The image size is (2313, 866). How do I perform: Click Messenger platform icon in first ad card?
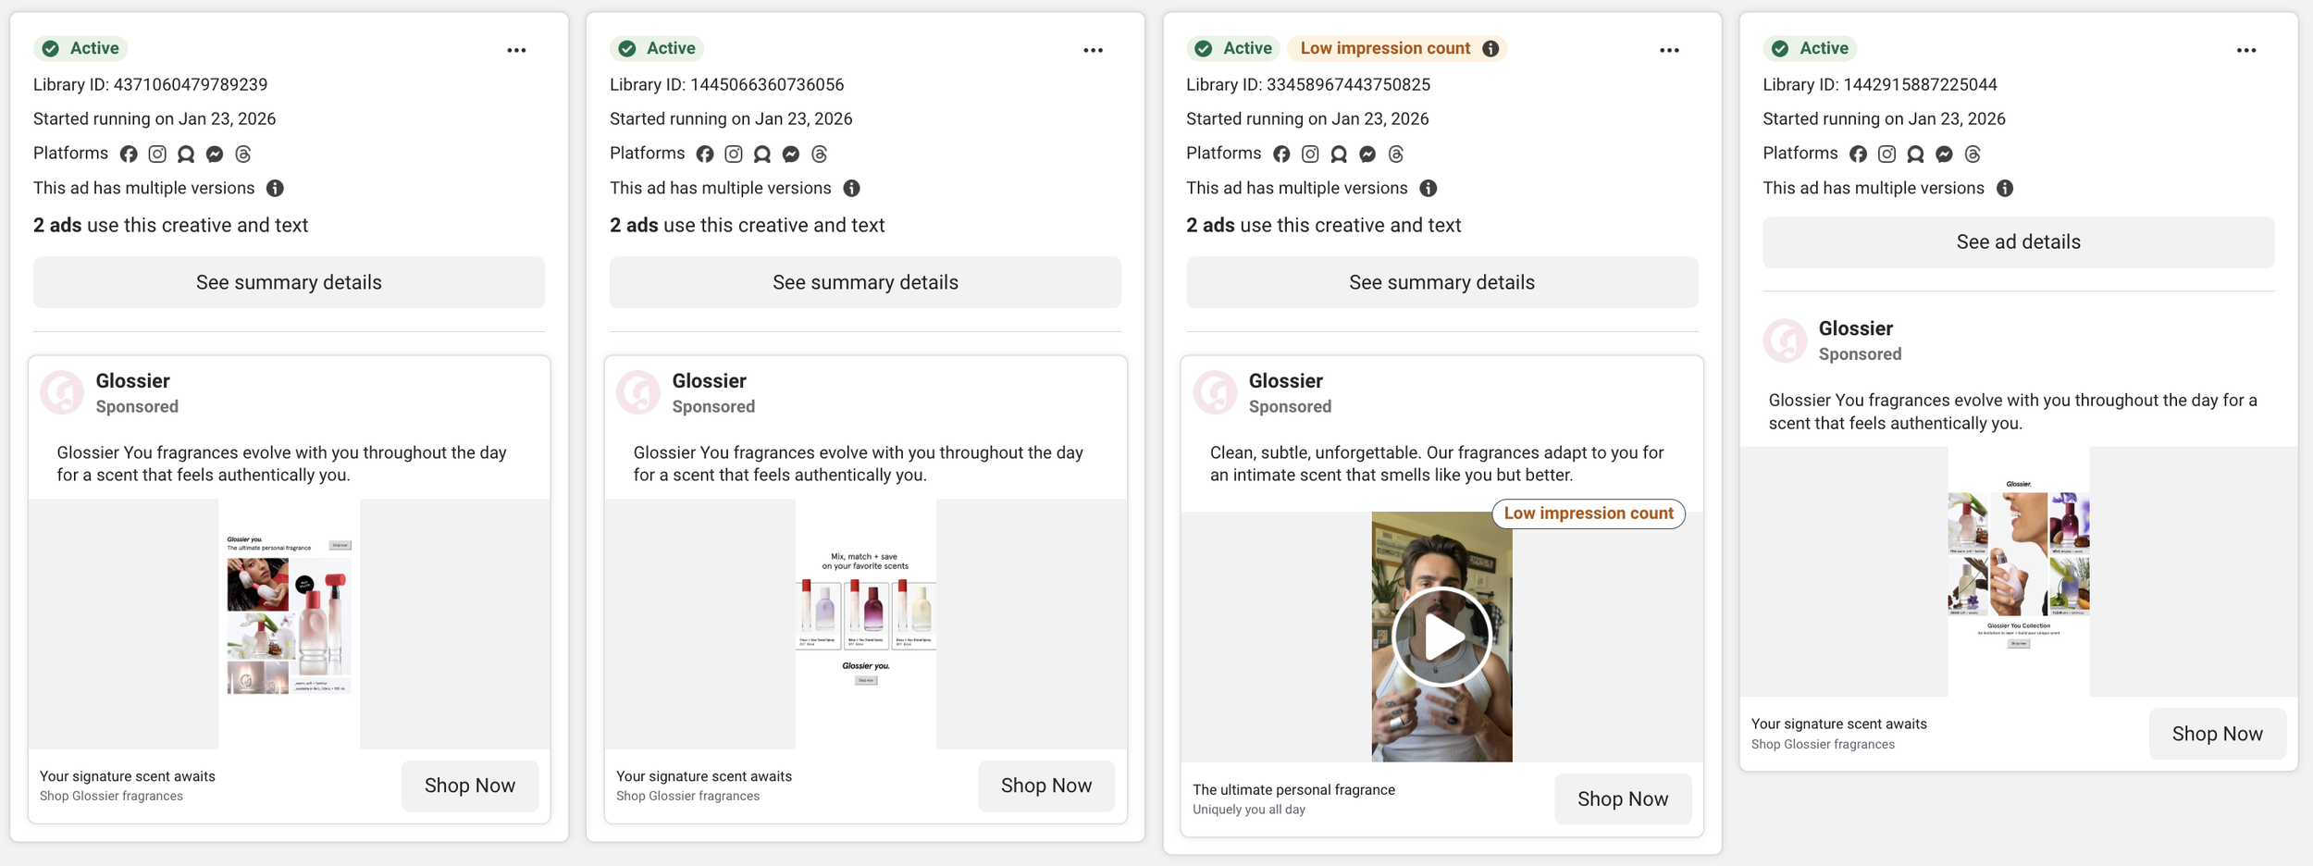point(215,154)
